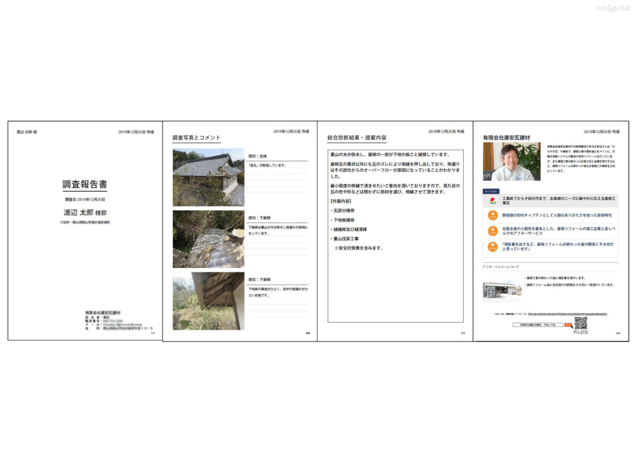This screenshot has height=449, width=635.
Task: Click the first orange circle icon
Action: [x=492, y=215]
